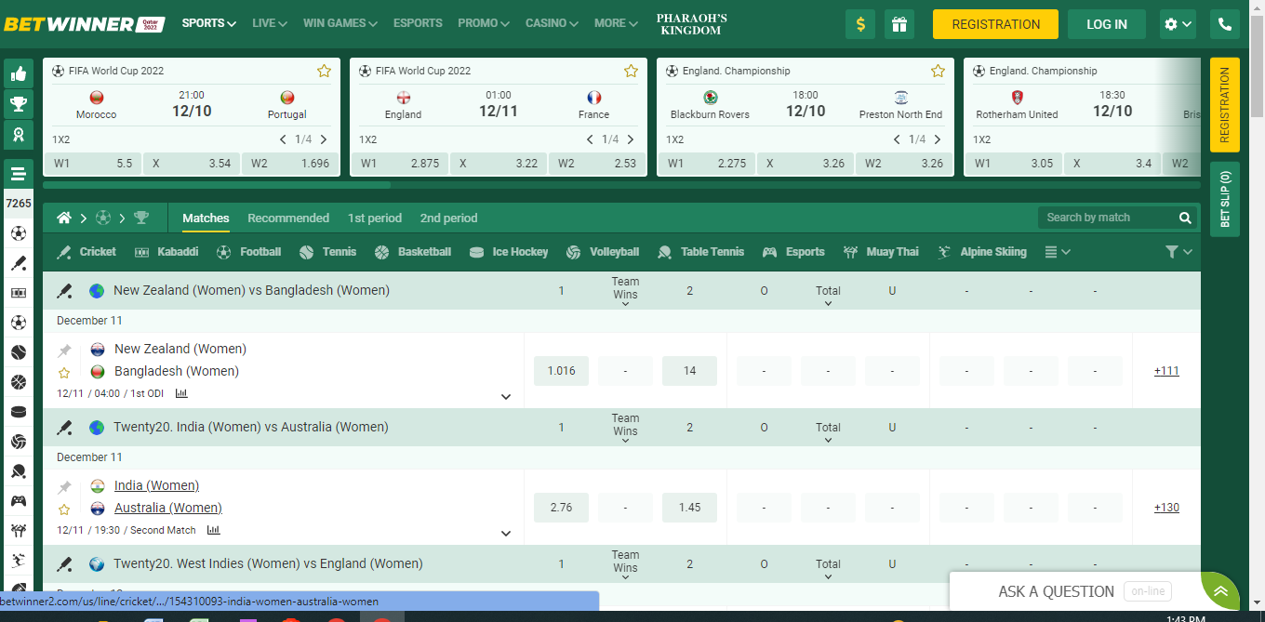Open vertical BET SLIP (0) tab

tap(1224, 199)
